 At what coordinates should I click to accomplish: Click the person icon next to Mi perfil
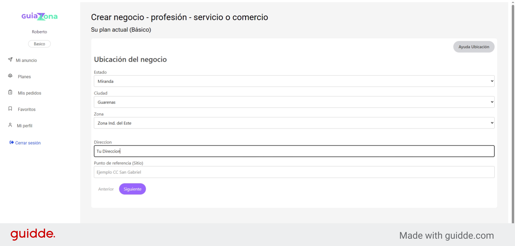tap(10, 125)
